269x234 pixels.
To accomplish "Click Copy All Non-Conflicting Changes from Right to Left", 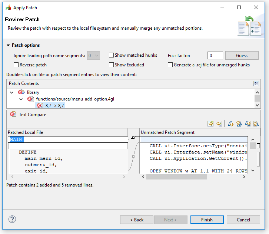I will (210, 123).
